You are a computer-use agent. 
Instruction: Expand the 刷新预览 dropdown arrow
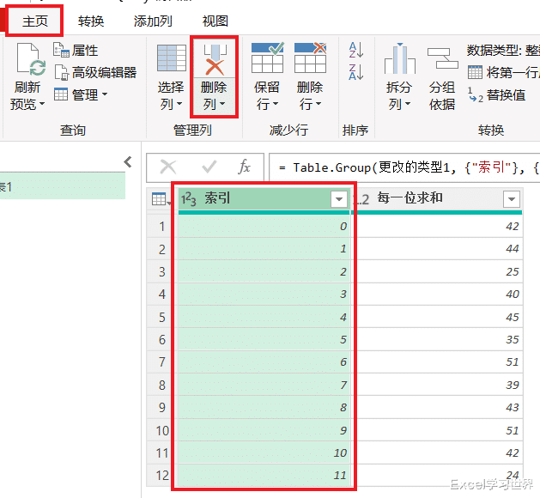point(42,104)
